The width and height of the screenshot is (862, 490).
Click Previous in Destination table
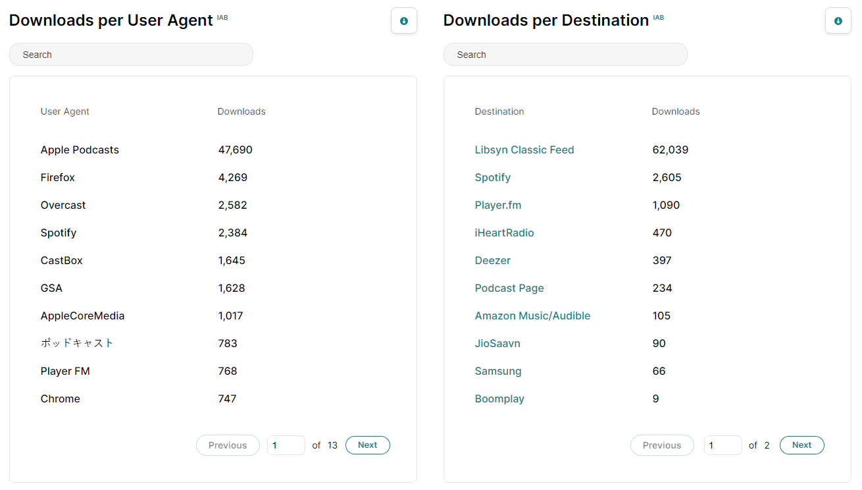[x=662, y=445]
